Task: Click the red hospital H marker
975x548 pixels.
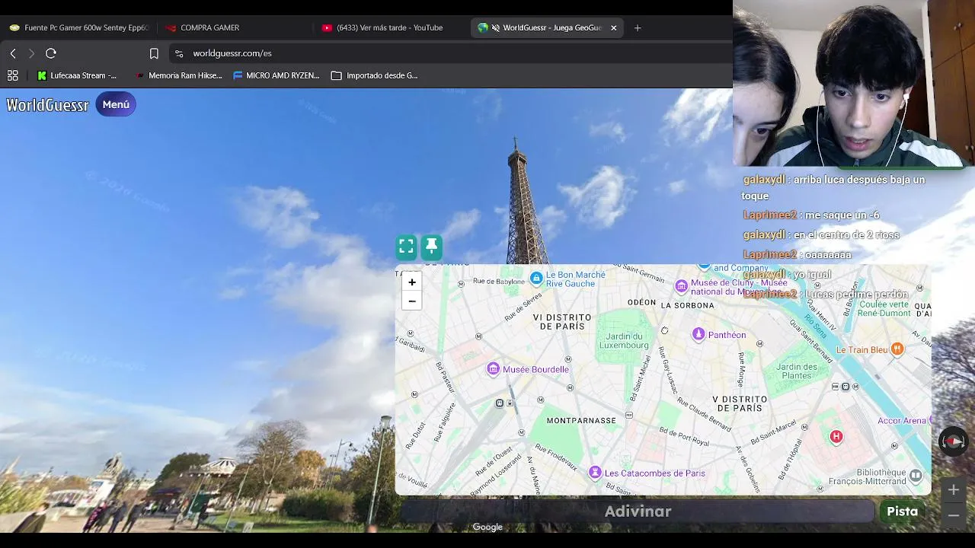Action: (x=836, y=437)
